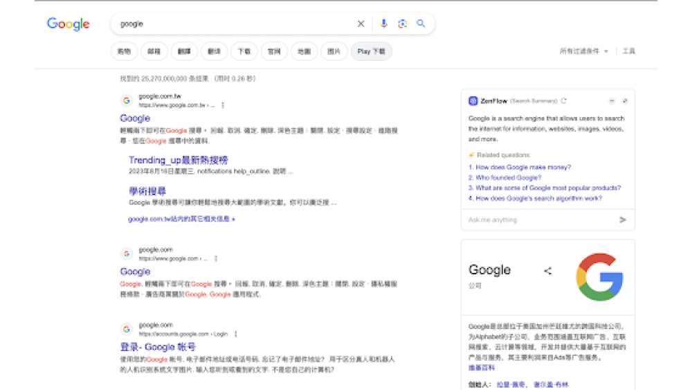Open the 學術搜尋 sitelink

click(147, 191)
